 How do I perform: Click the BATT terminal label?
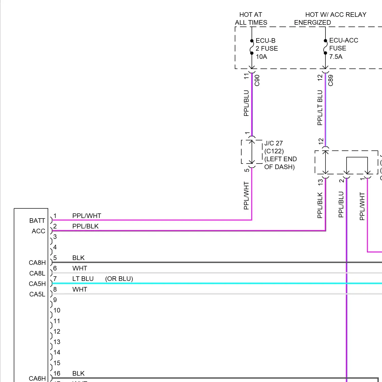pyautogui.click(x=37, y=221)
